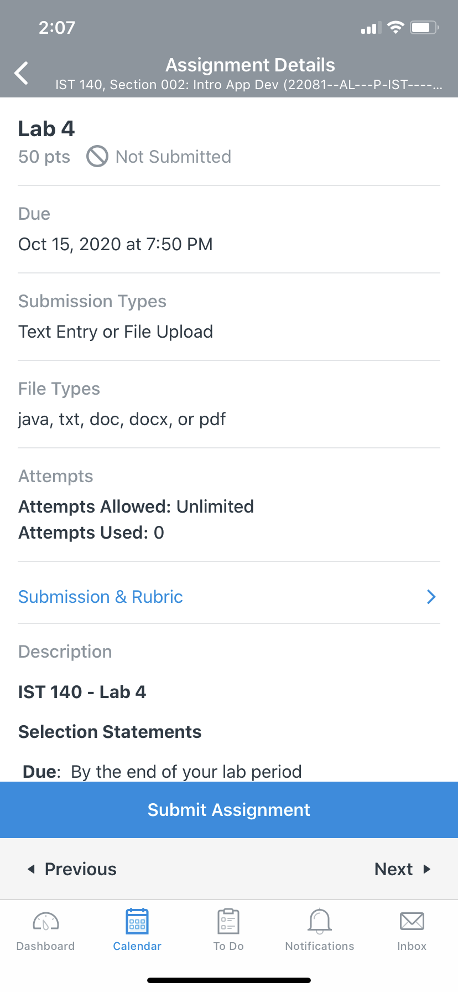Open the Submission & Rubric link

click(101, 597)
